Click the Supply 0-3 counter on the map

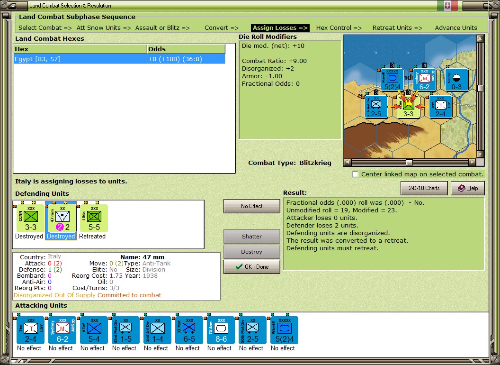pyautogui.click(x=456, y=80)
